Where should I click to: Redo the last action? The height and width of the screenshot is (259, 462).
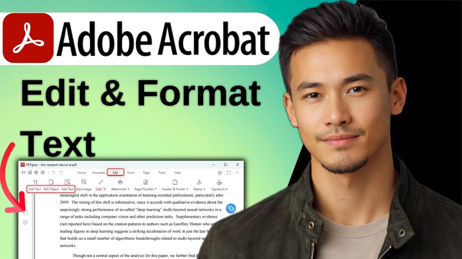[x=61, y=173]
